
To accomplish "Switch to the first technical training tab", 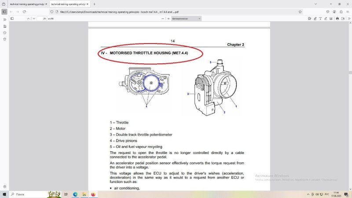I will point(26,4).
